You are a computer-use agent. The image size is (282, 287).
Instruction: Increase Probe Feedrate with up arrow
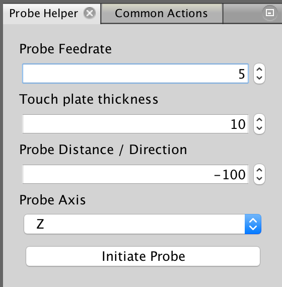point(259,69)
